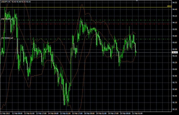Click the 93.05 price scale value

[175, 69]
